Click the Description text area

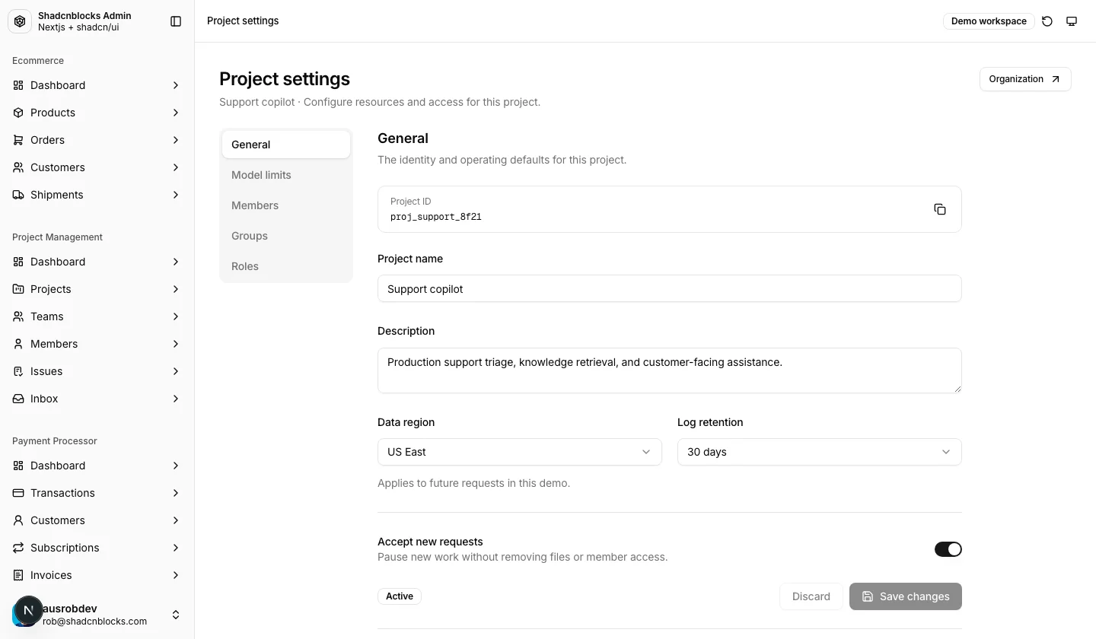(670, 370)
